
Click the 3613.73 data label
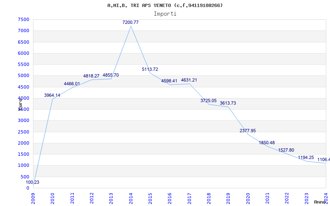tap(228, 103)
